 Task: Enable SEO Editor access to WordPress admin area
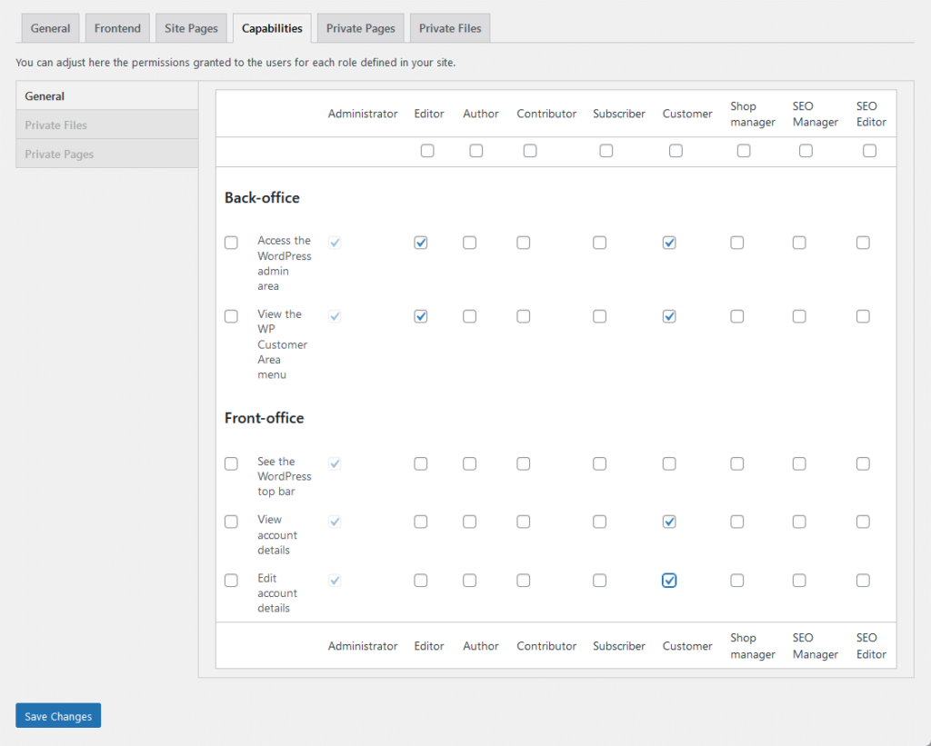coord(863,243)
